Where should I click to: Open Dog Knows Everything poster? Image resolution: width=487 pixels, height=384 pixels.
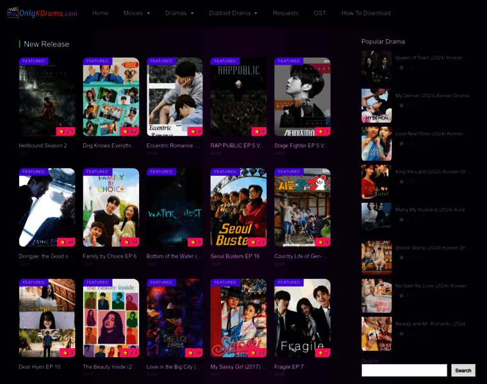pos(111,97)
